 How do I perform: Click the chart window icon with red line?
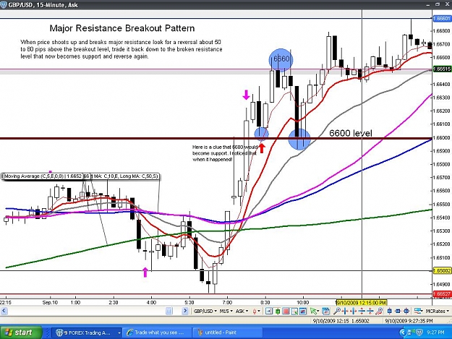[303, 311]
